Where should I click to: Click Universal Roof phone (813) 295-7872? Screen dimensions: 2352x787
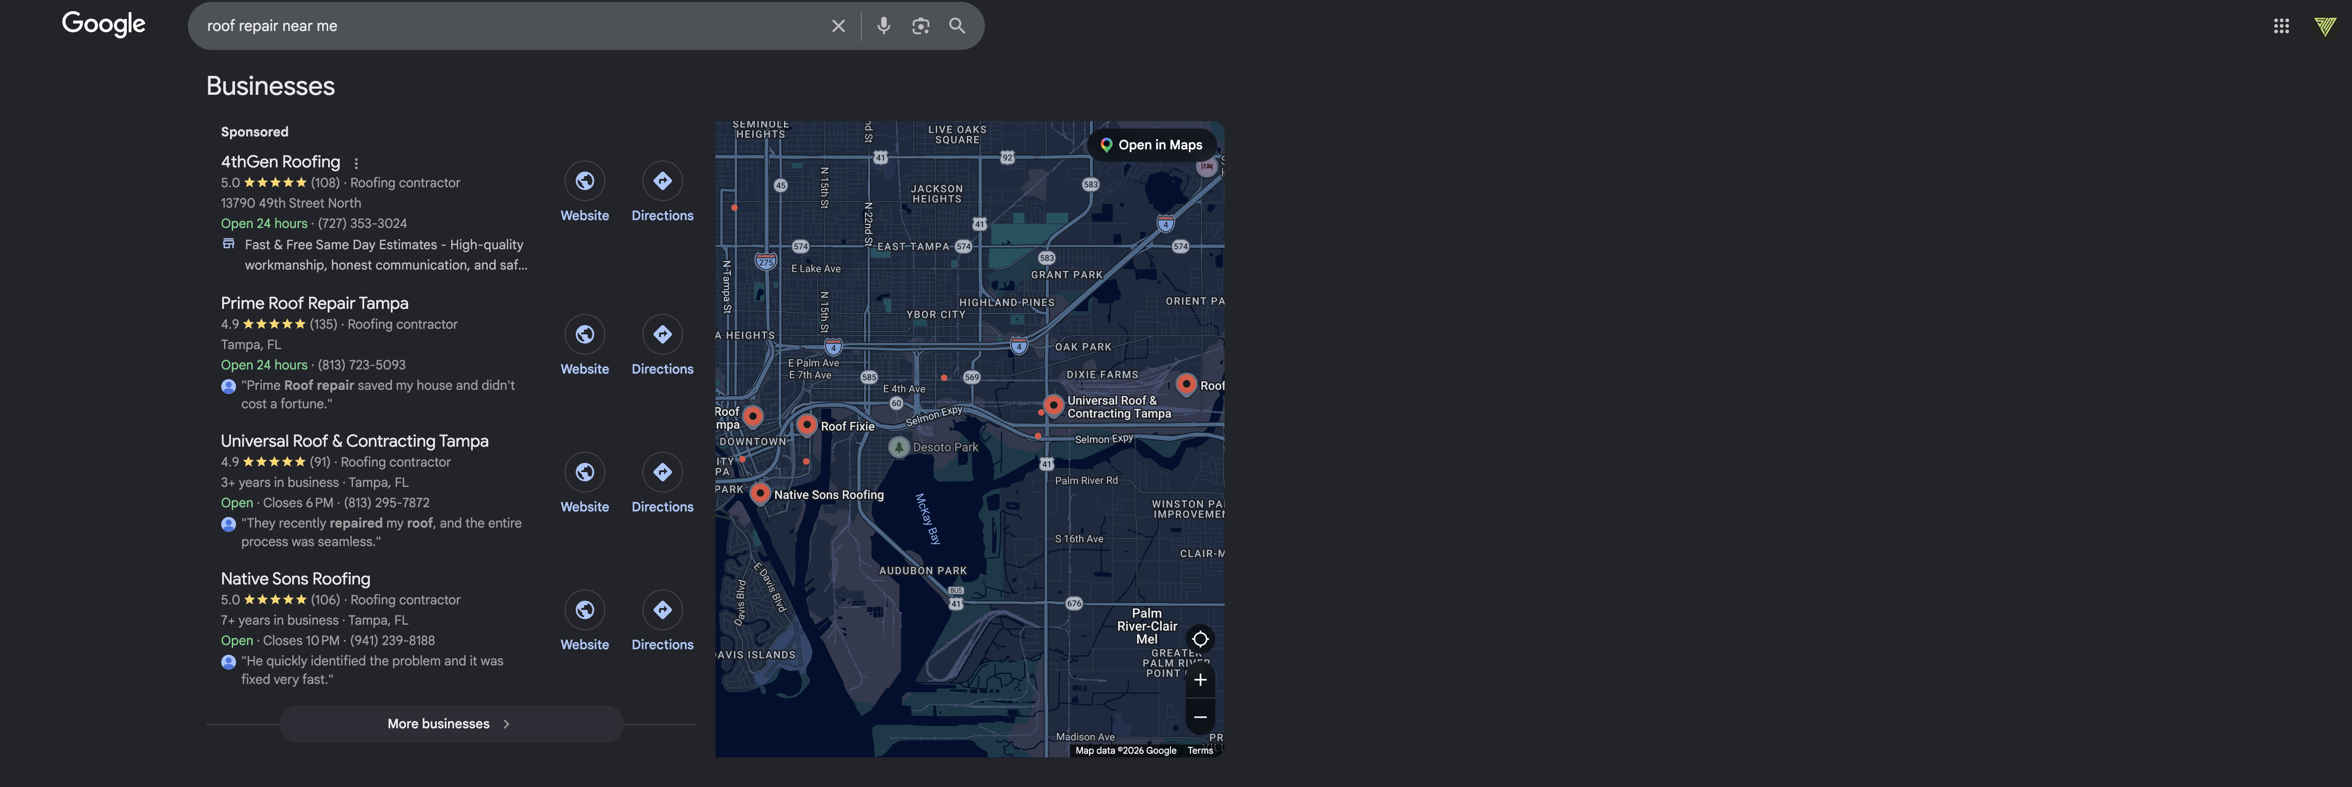[386, 503]
